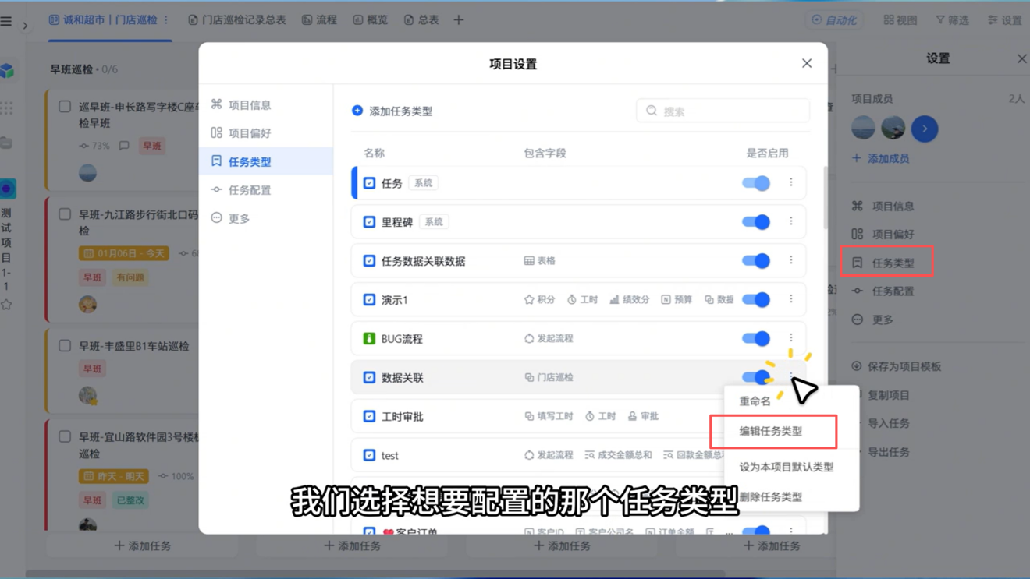Switch to 流程 tab
The image size is (1030, 579).
[319, 20]
